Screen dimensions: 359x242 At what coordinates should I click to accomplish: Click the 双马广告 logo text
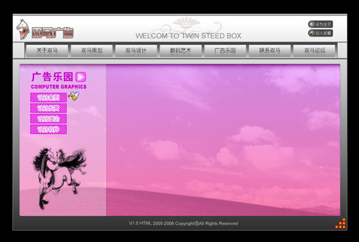click(52, 33)
